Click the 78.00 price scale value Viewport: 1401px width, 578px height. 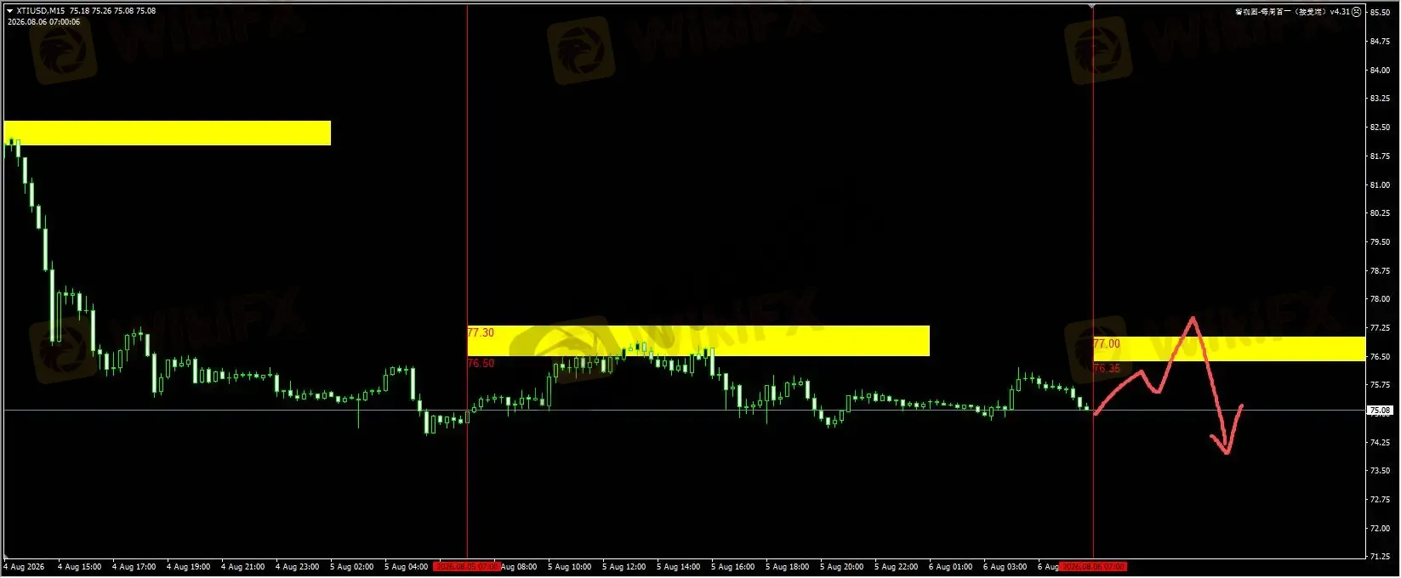(x=1380, y=299)
